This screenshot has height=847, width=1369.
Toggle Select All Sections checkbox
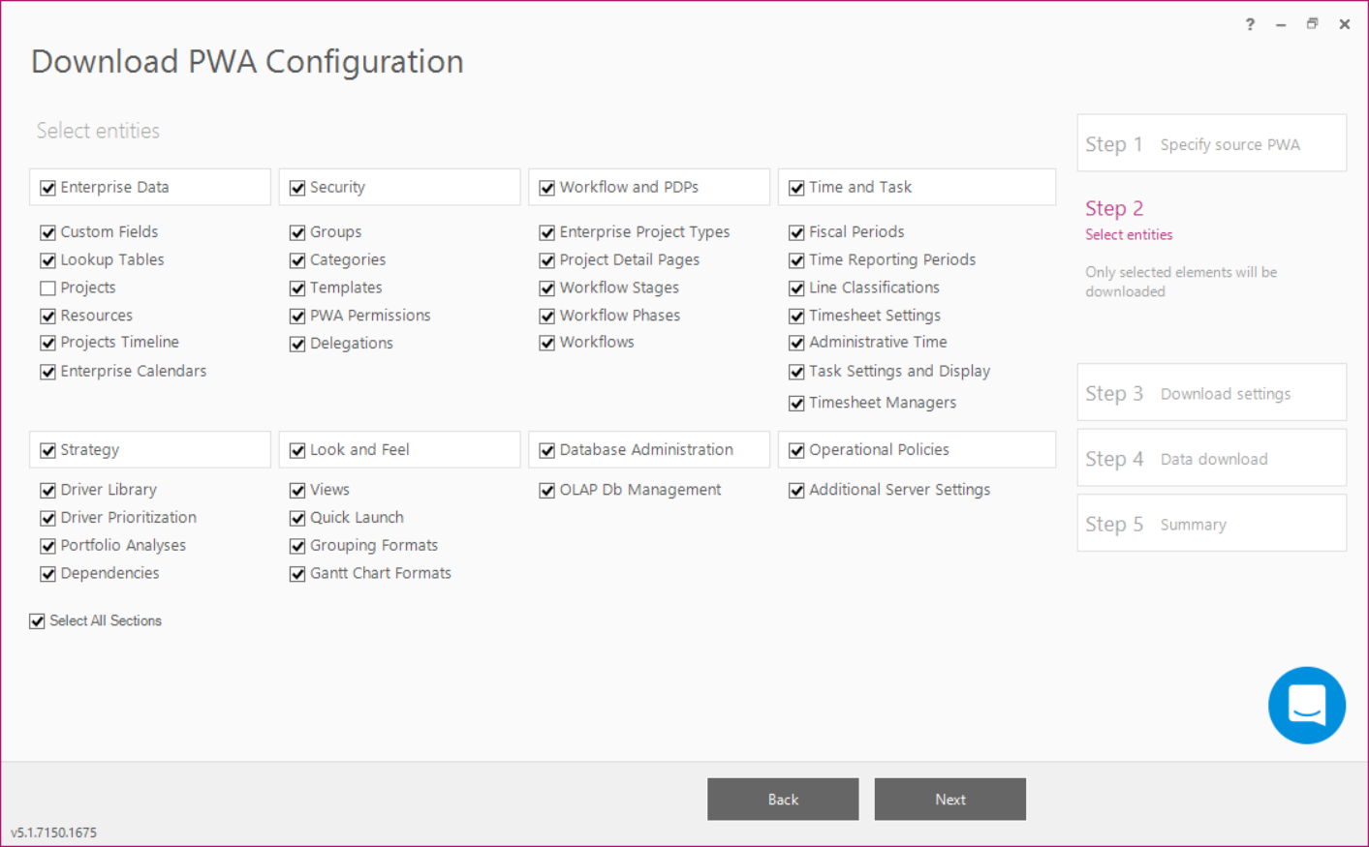(x=37, y=621)
